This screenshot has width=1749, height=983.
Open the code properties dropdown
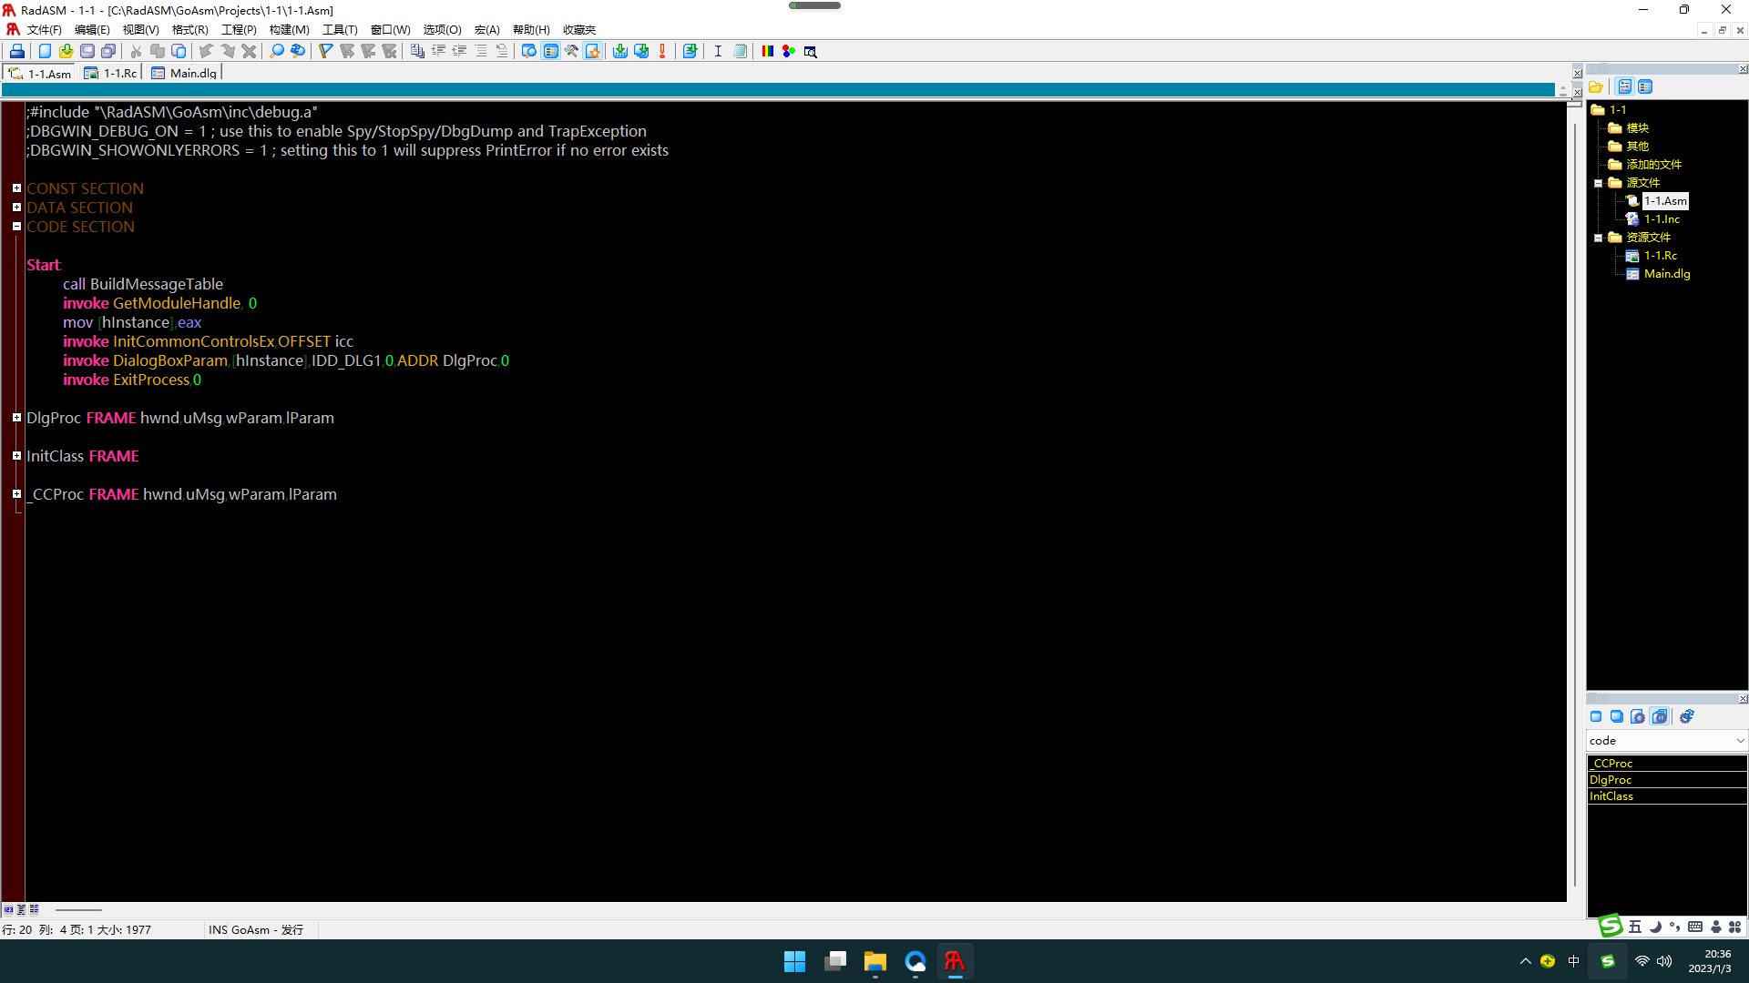pos(1739,741)
